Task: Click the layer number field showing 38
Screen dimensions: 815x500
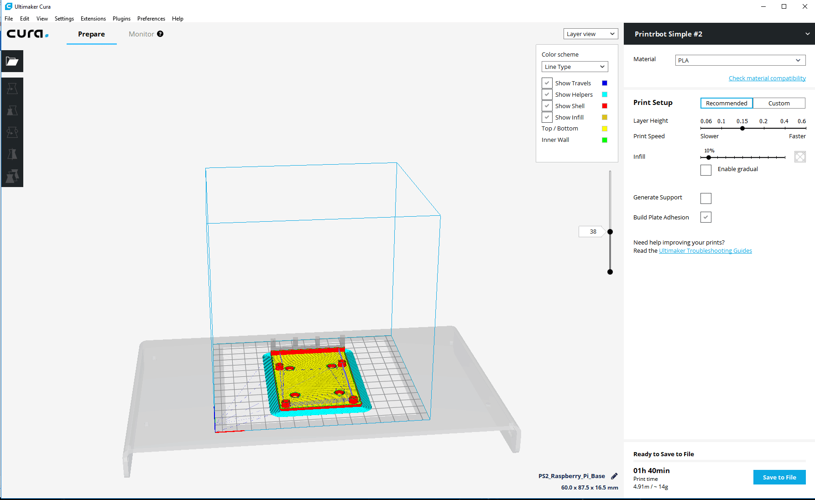Action: click(x=592, y=232)
